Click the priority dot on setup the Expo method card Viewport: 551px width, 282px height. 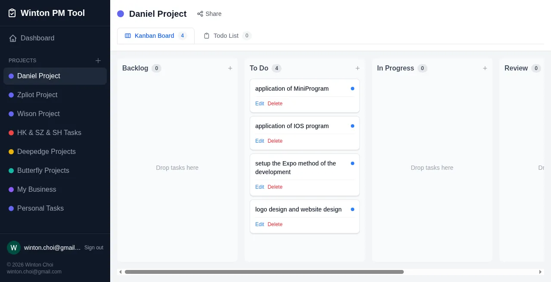[353, 163]
